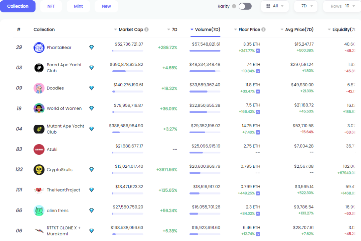Screen dimensions: 361x241
Task: Open the Bored Ape Yacht Club link
Action: pos(64,68)
